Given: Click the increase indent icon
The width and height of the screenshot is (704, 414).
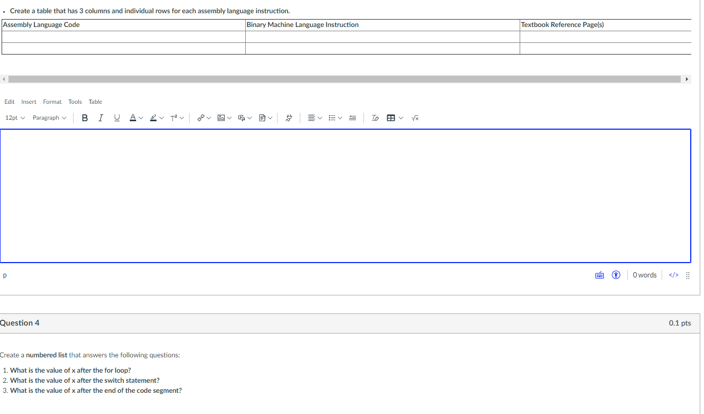Looking at the screenshot, I should coord(353,118).
